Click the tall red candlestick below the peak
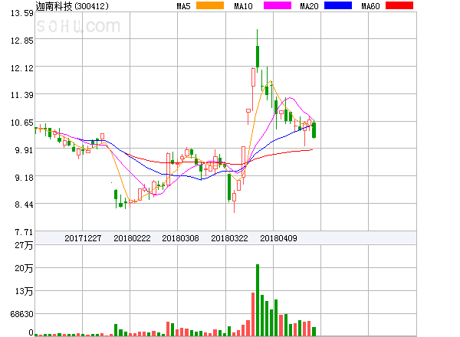Image resolution: width=460 pixels, height=337 pixels. pos(253,90)
